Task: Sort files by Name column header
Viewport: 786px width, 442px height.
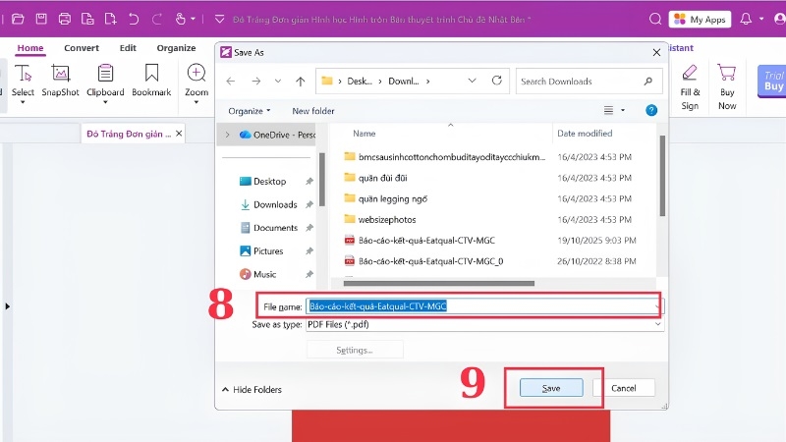Action: point(364,134)
